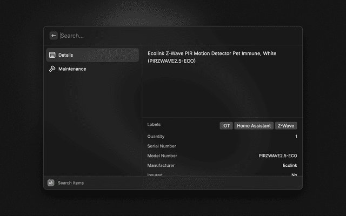This screenshot has width=346, height=216.
Task: Click the PIRZWAVE2.5-ECO model number value
Action: coord(278,156)
